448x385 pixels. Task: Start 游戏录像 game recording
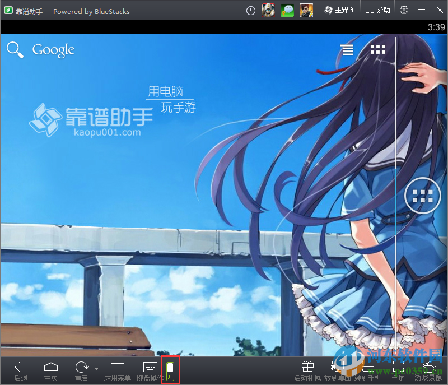coord(428,372)
